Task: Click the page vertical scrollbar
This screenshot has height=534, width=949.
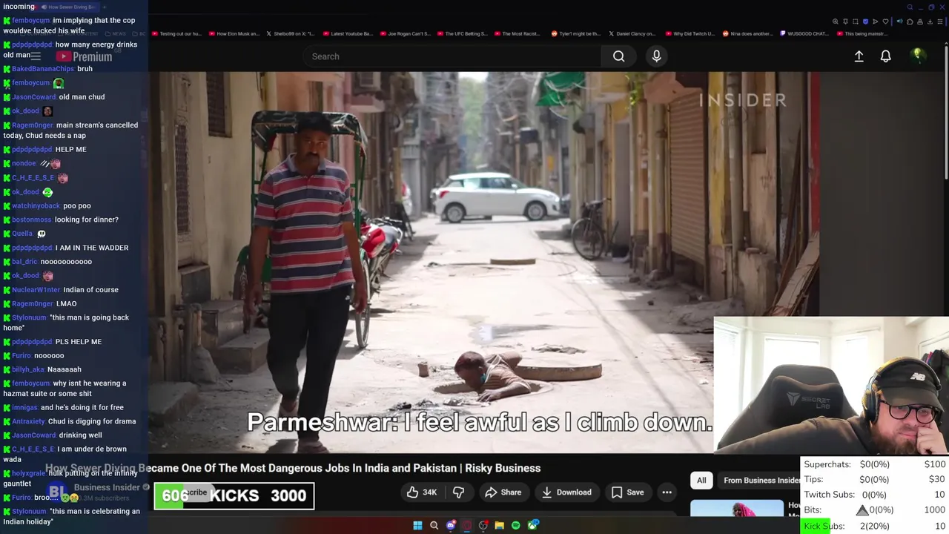Action: point(946,111)
